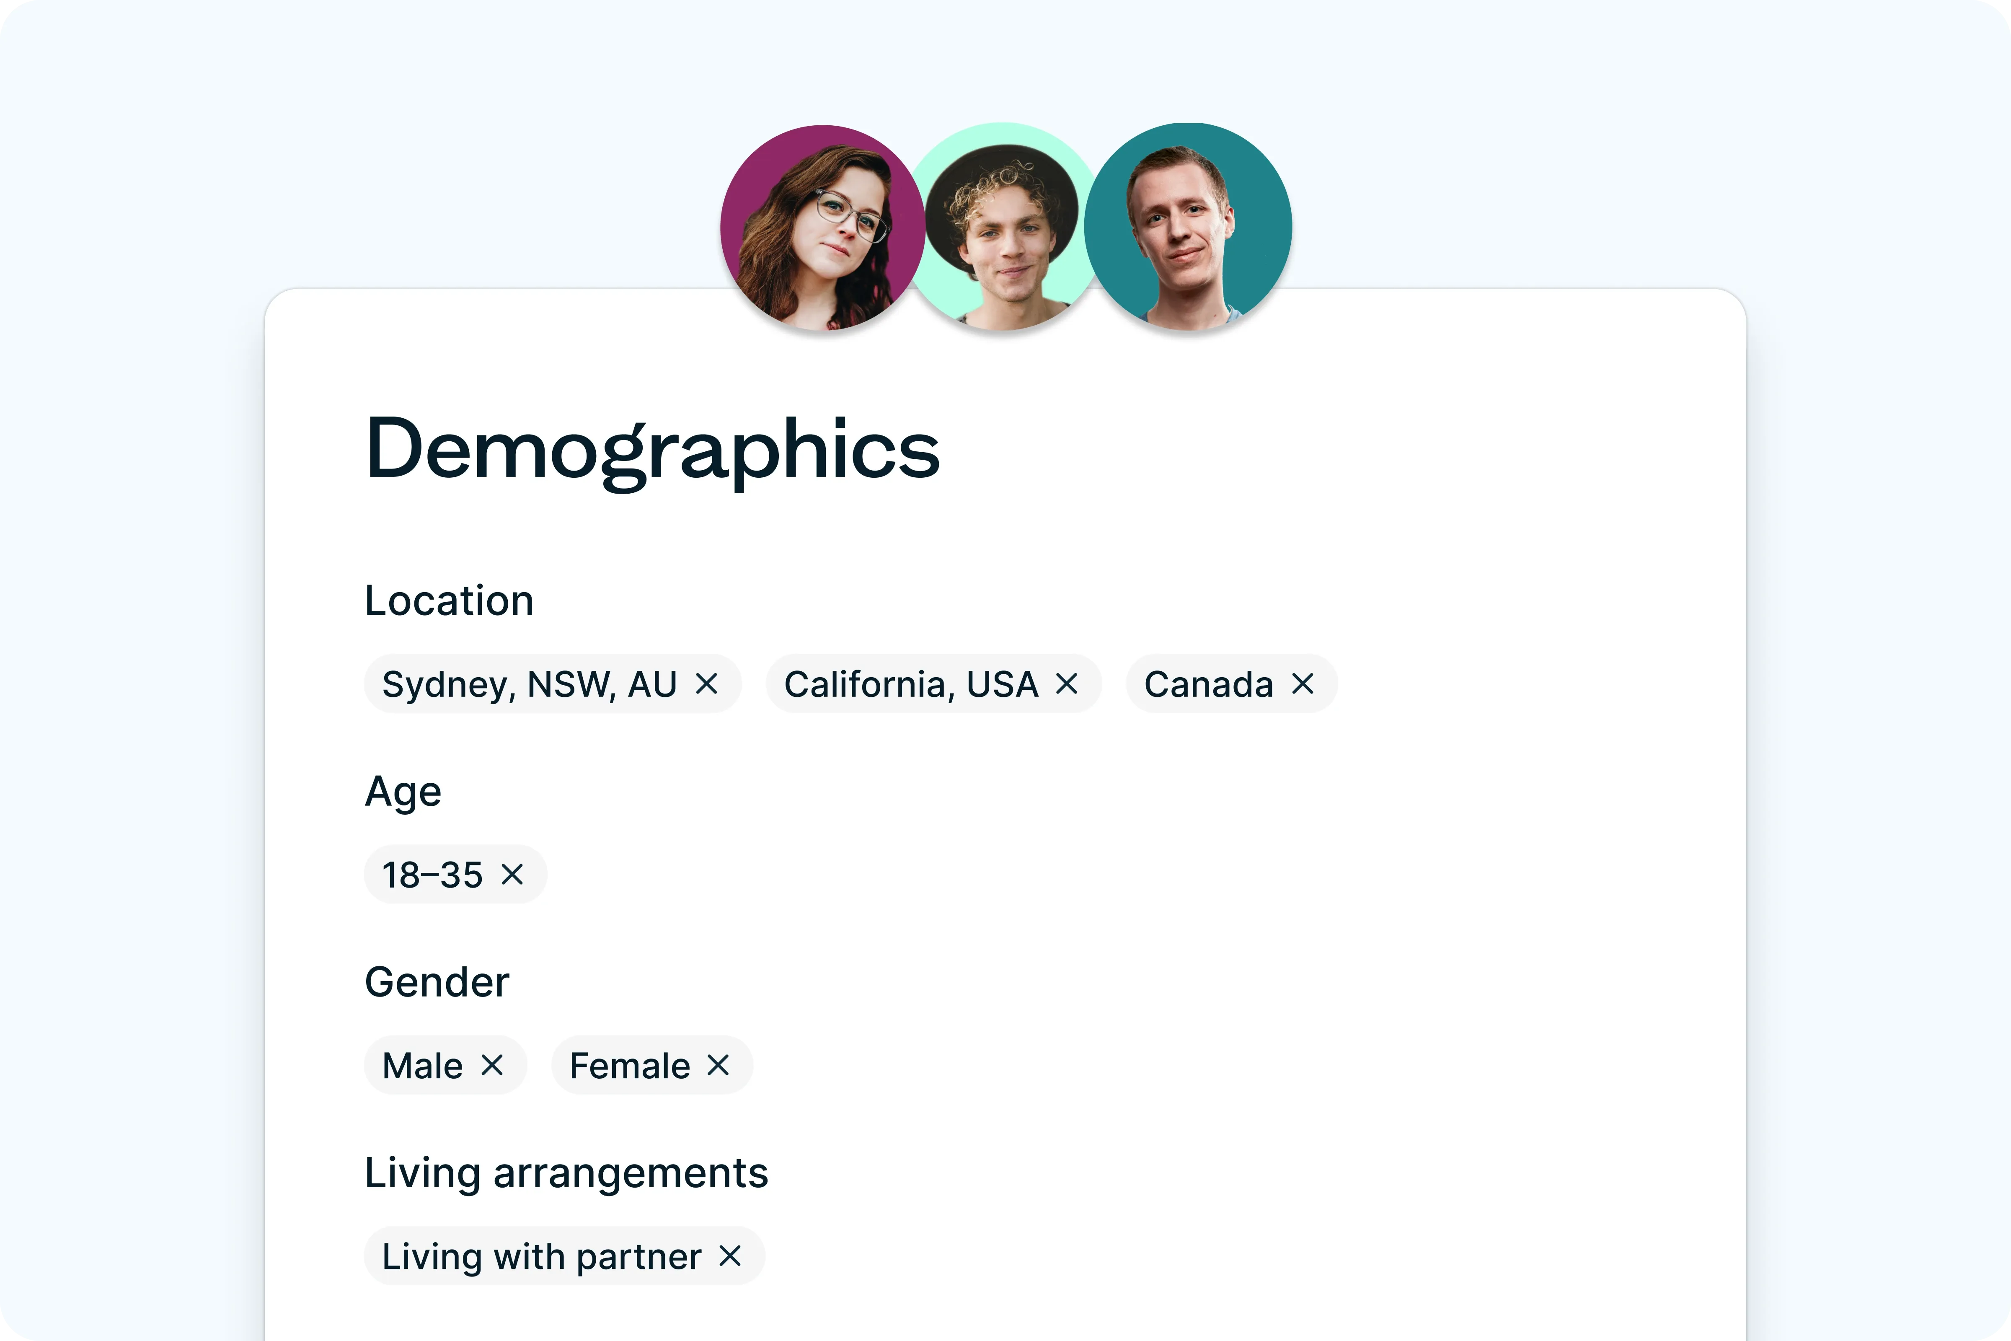Remove the 18–35 age filter
Viewport: 2011px width, 1341px height.
coord(512,875)
